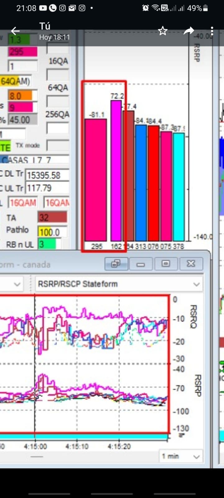The height and width of the screenshot is (498, 224).
Task: Click the 4:15:00 marker on the time axis
Action: pyautogui.click(x=35, y=446)
